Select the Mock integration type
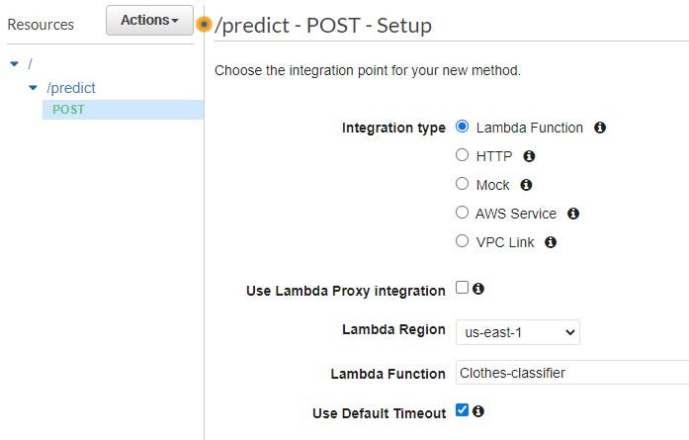Screen dimensions: 689x440 point(463,184)
